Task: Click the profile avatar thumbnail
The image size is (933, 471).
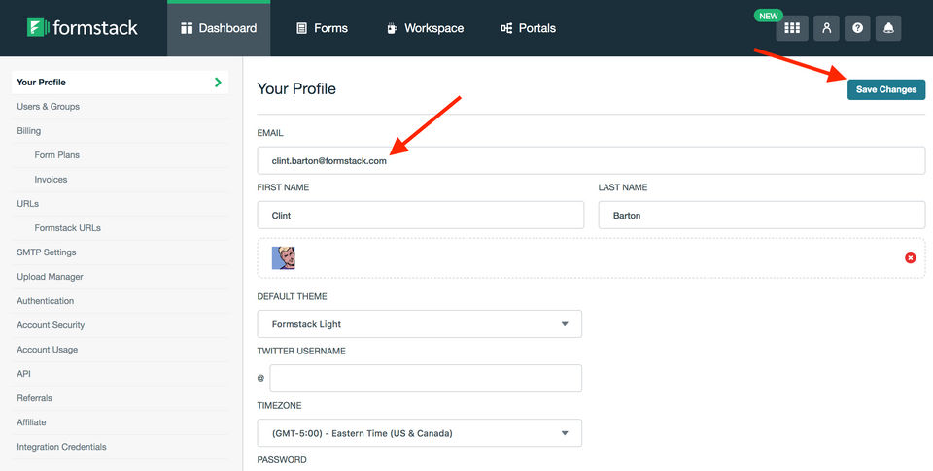Action: coord(283,257)
